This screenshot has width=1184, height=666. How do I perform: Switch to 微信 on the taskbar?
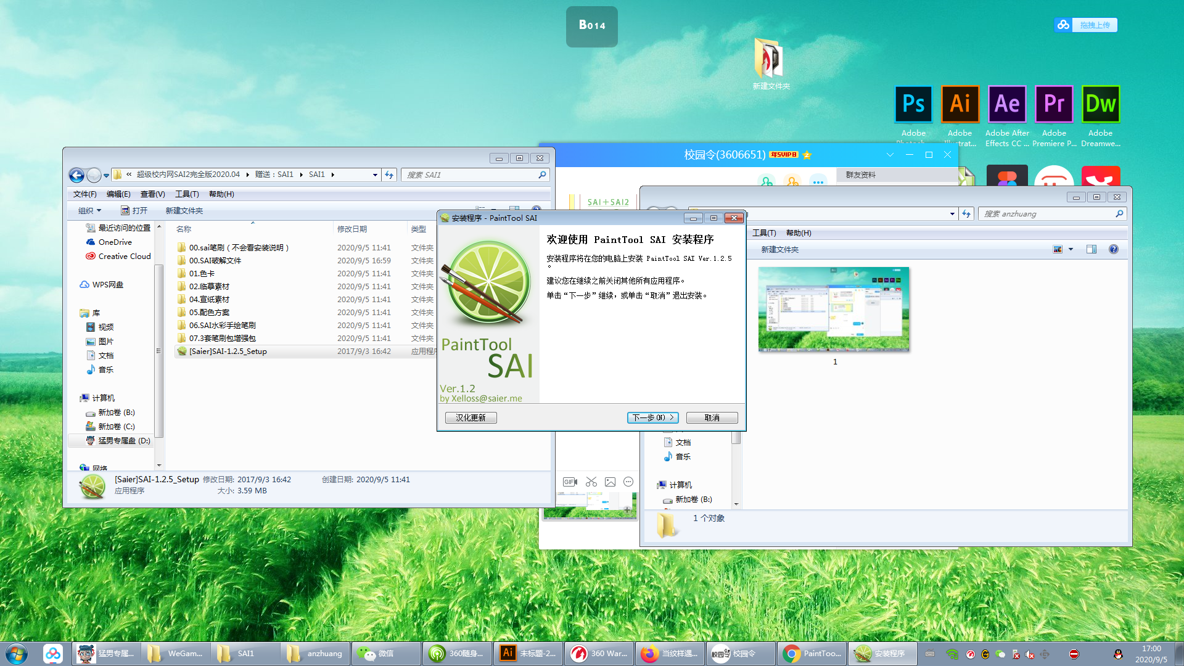385,654
